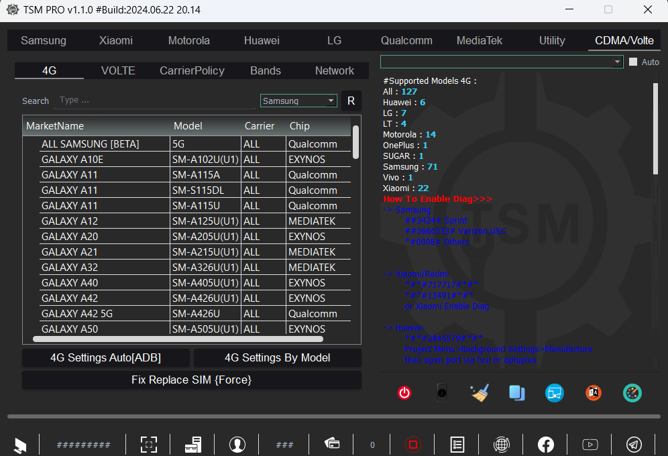Click the bottom progress bar

334,416
